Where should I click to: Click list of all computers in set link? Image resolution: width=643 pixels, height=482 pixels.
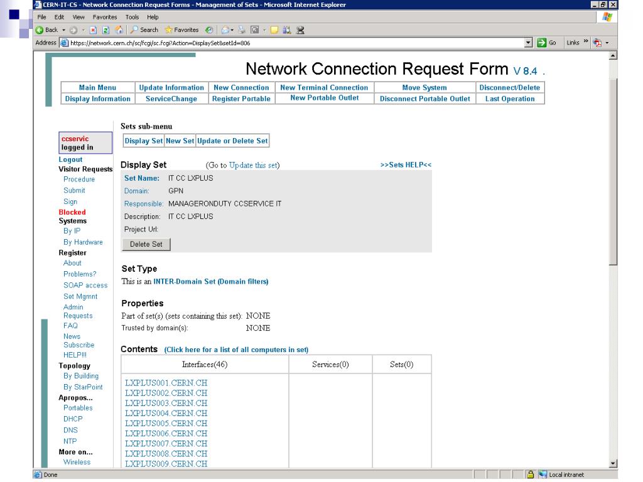236,350
